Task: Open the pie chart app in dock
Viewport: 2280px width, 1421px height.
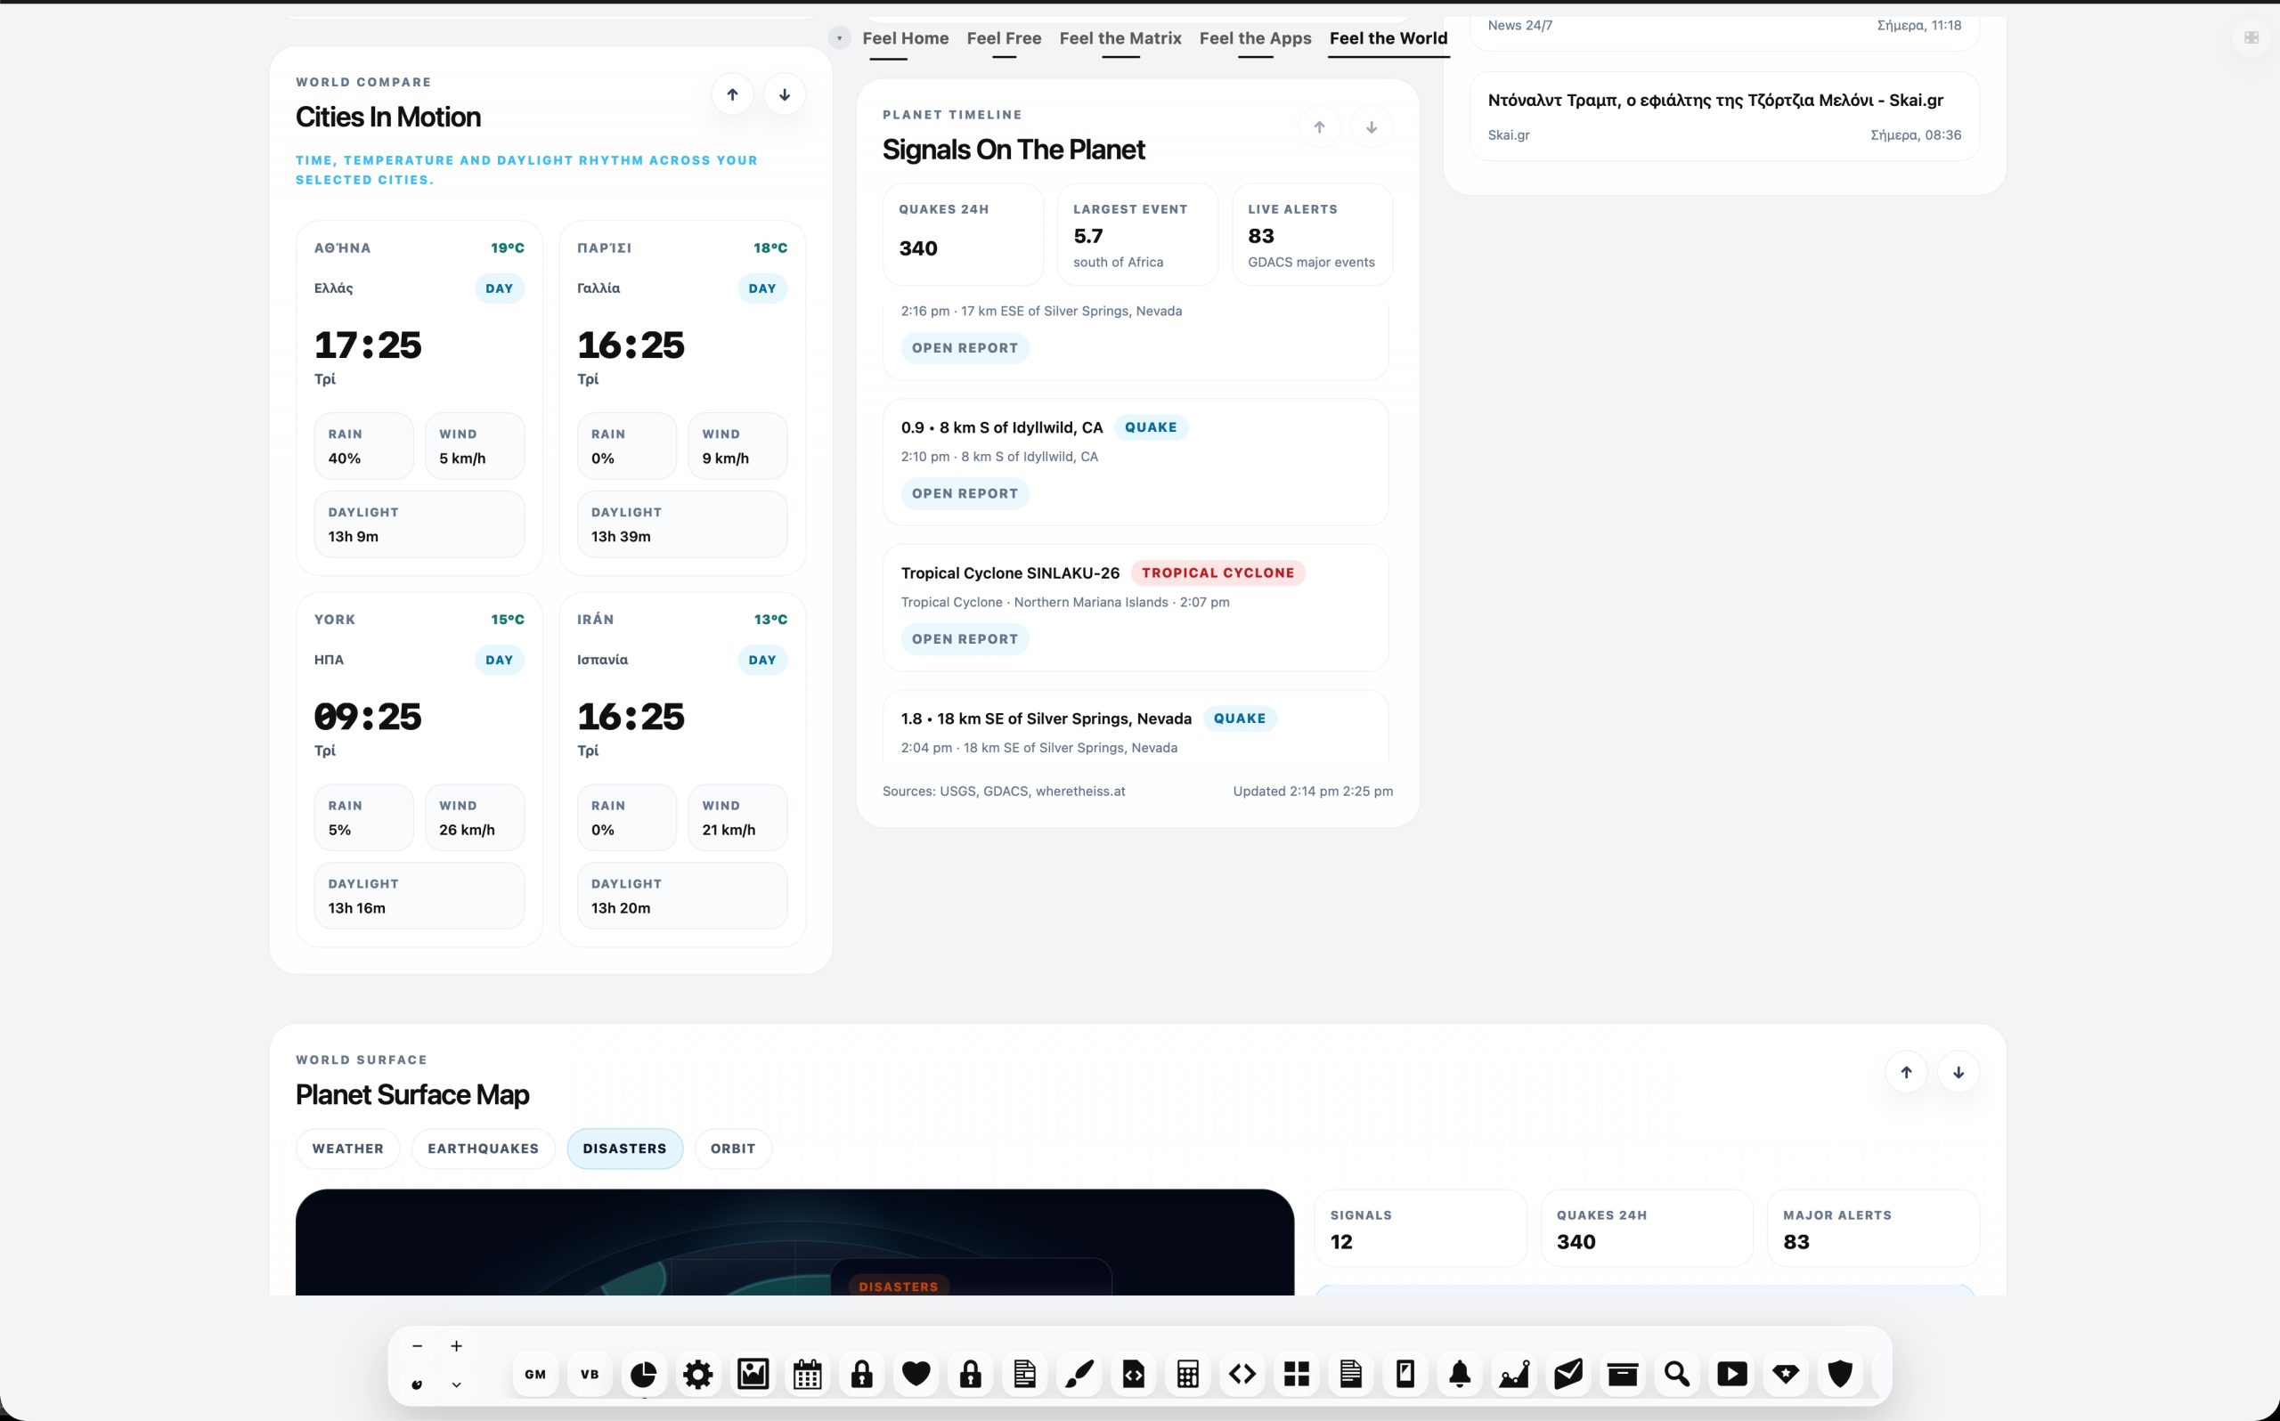Action: [x=643, y=1374]
